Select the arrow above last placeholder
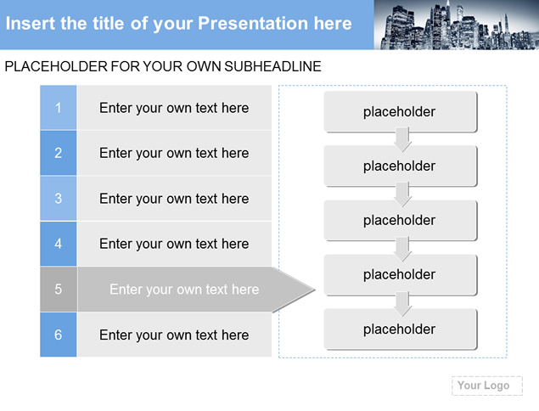 402,304
